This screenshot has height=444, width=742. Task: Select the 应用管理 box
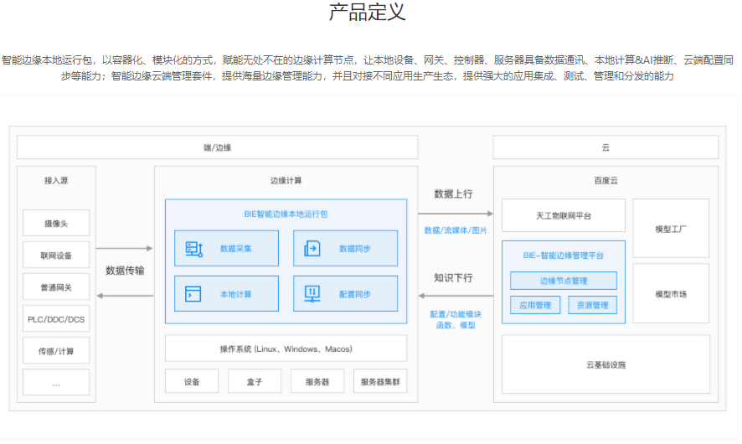pos(535,305)
